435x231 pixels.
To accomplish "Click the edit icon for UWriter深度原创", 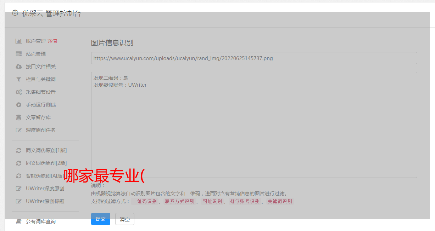I will point(19,189).
